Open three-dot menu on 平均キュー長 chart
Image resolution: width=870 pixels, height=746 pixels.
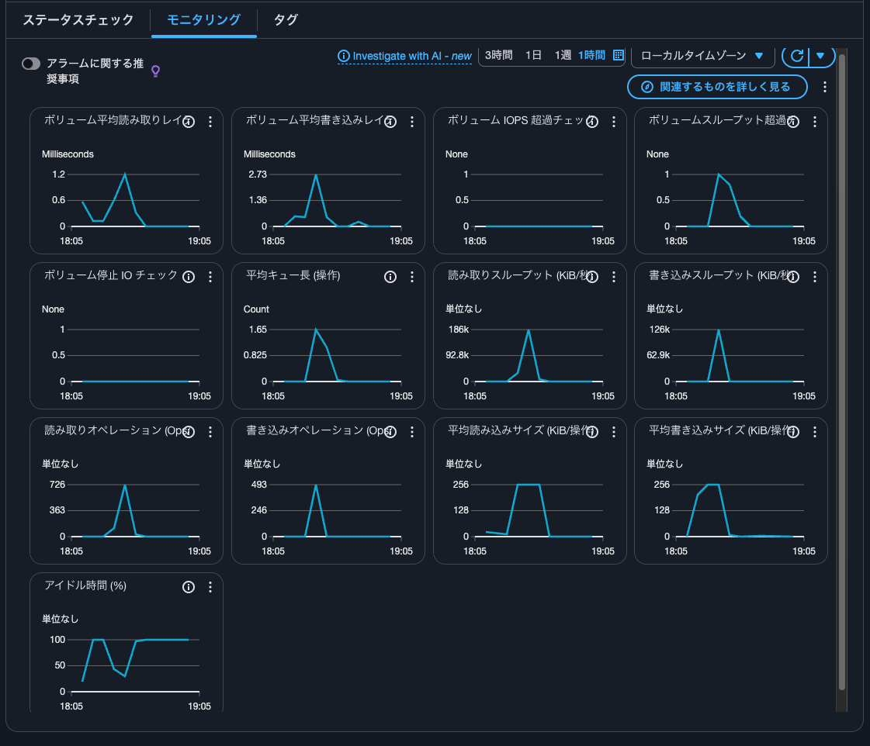click(x=411, y=277)
